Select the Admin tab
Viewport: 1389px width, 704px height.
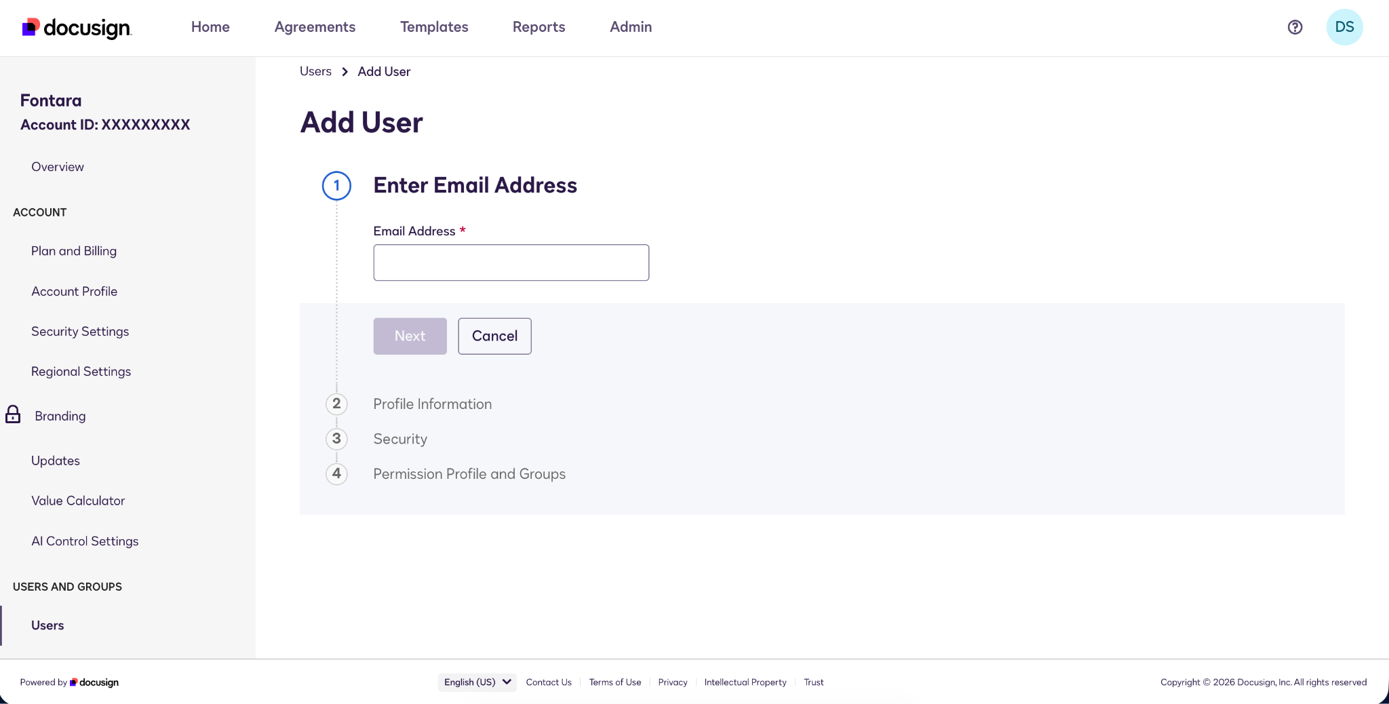click(631, 27)
